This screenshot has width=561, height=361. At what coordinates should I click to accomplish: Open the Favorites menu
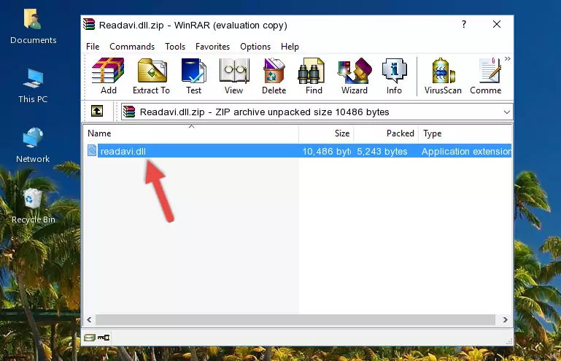[x=212, y=47]
